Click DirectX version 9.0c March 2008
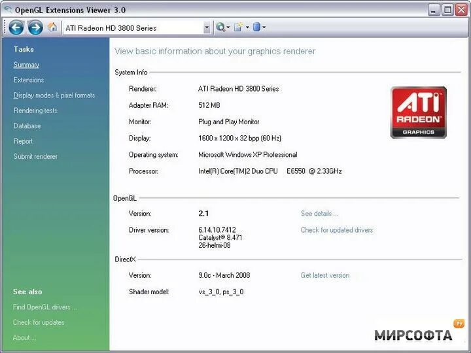The image size is (471, 353). tap(224, 276)
